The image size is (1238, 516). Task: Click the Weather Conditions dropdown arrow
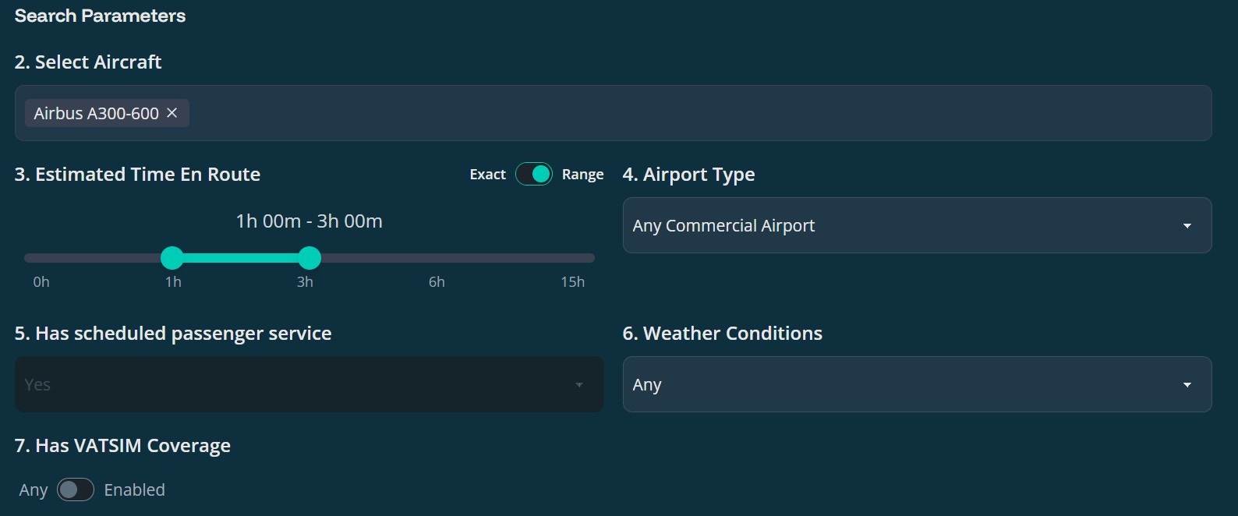[x=1187, y=385]
